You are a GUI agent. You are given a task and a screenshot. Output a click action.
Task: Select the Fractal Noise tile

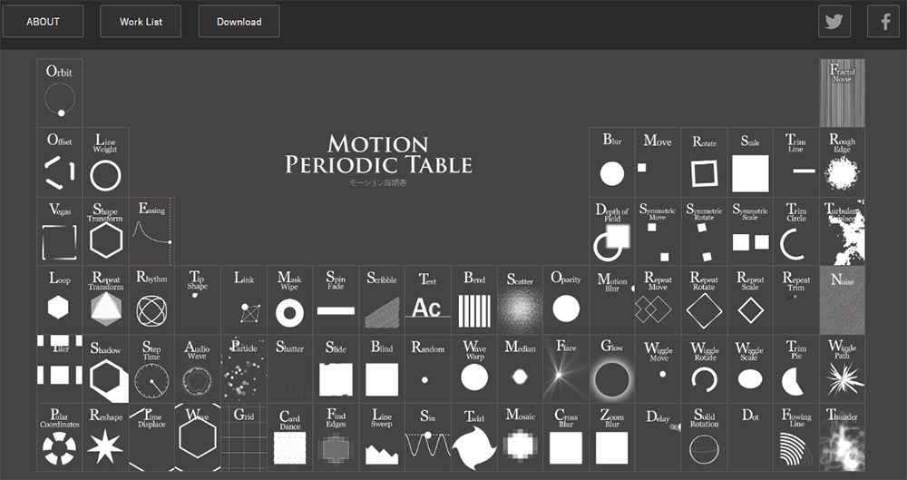(x=842, y=93)
